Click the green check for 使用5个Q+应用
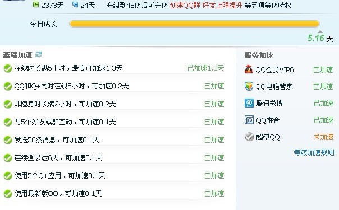The width and height of the screenshot is (339, 210). click(8, 176)
